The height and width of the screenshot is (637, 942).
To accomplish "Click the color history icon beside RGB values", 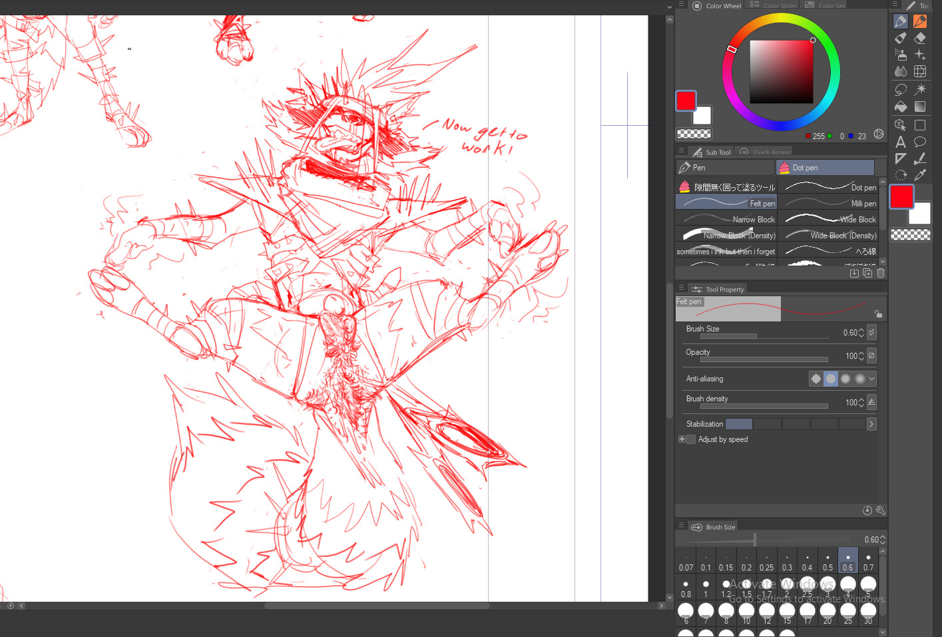I will pyautogui.click(x=879, y=134).
